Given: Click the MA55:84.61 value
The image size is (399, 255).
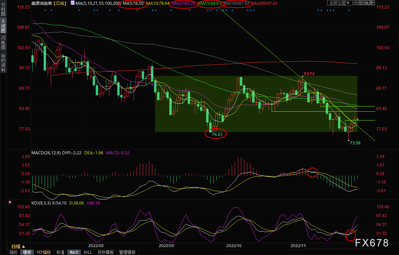Looking at the screenshot, I should click(210, 3).
